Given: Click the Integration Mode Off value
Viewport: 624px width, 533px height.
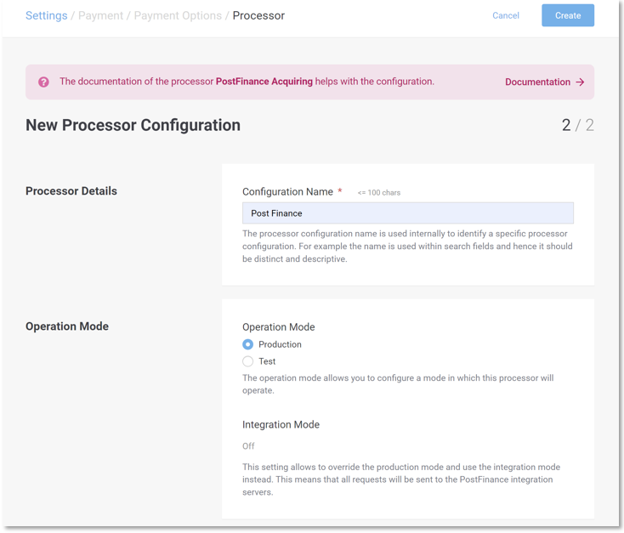Looking at the screenshot, I should 248,445.
